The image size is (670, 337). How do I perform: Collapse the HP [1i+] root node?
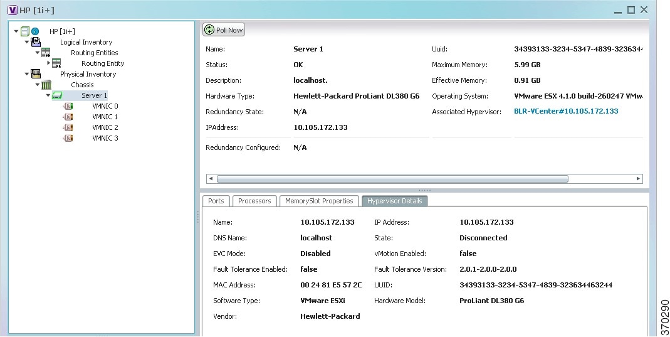[x=16, y=31]
